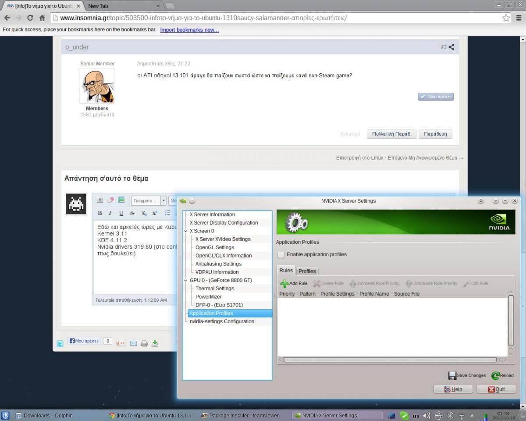This screenshot has width=526, height=421.
Task: Select Thermal Settings in the tree
Action: (215, 289)
